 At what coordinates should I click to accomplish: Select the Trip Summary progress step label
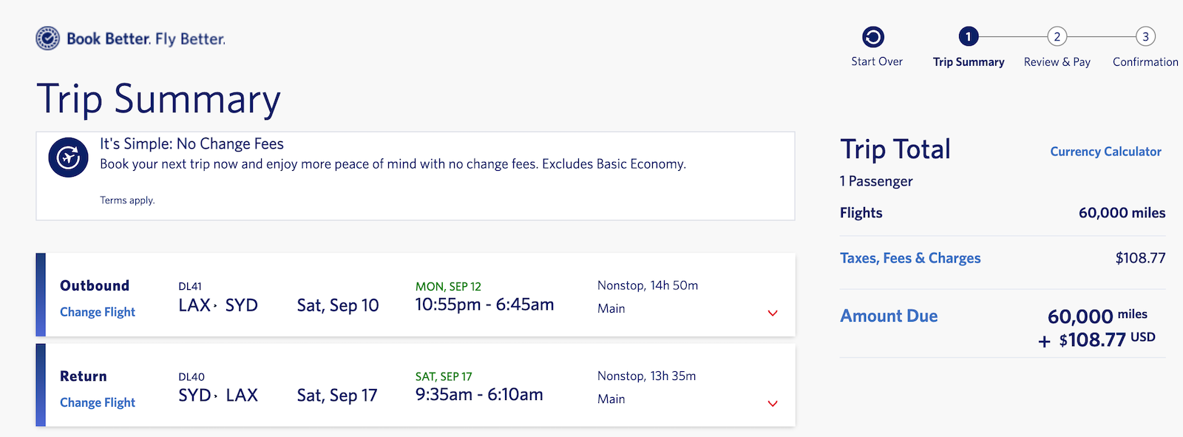point(969,62)
